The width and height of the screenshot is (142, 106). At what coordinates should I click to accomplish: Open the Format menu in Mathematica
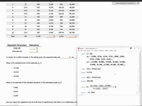(88, 51)
